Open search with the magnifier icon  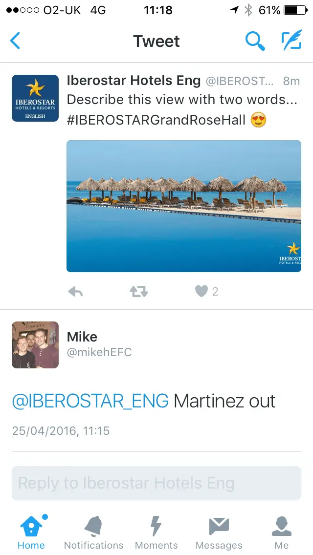[255, 41]
